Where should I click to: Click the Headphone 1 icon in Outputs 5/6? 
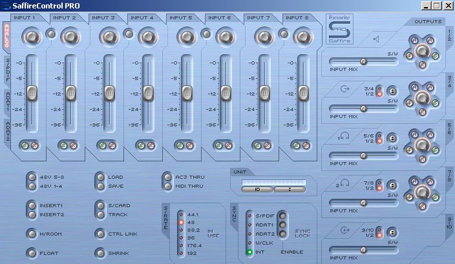point(344,136)
